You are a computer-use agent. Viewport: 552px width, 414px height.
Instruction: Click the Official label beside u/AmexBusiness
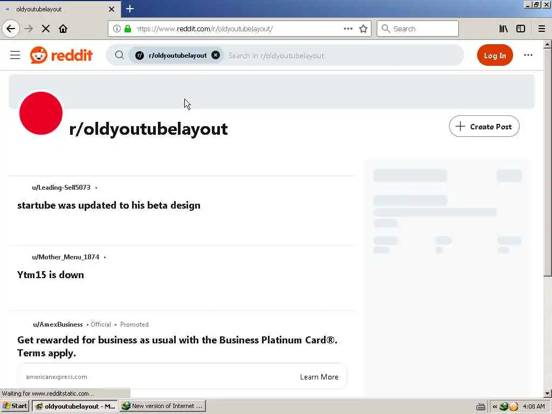tap(101, 324)
